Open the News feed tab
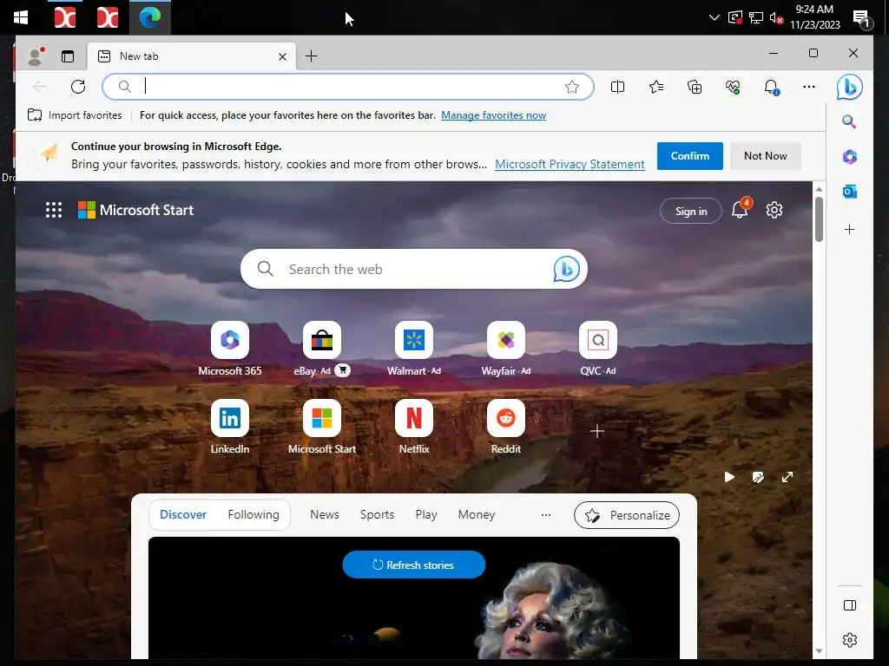Screen dimensions: 889x666 pyautogui.click(x=325, y=514)
